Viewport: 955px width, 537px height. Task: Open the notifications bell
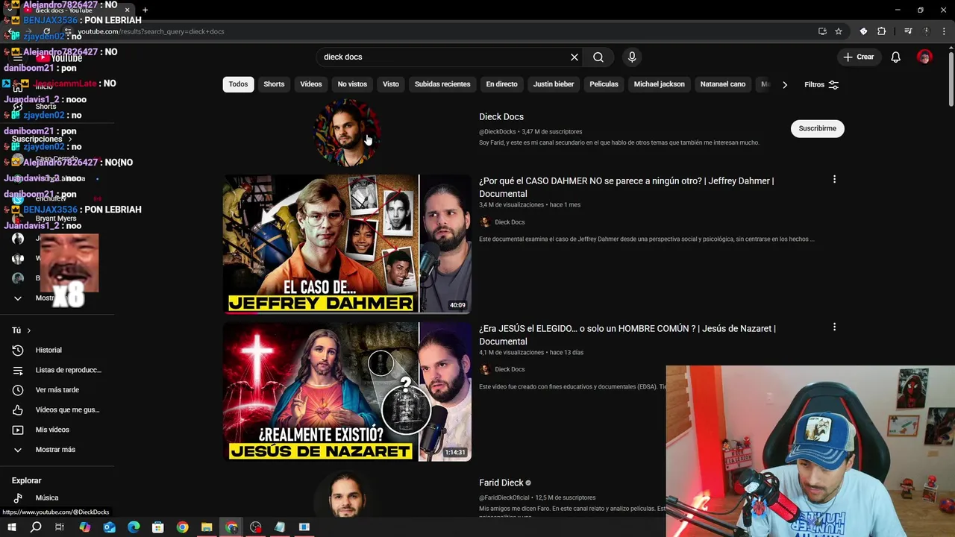pyautogui.click(x=895, y=57)
